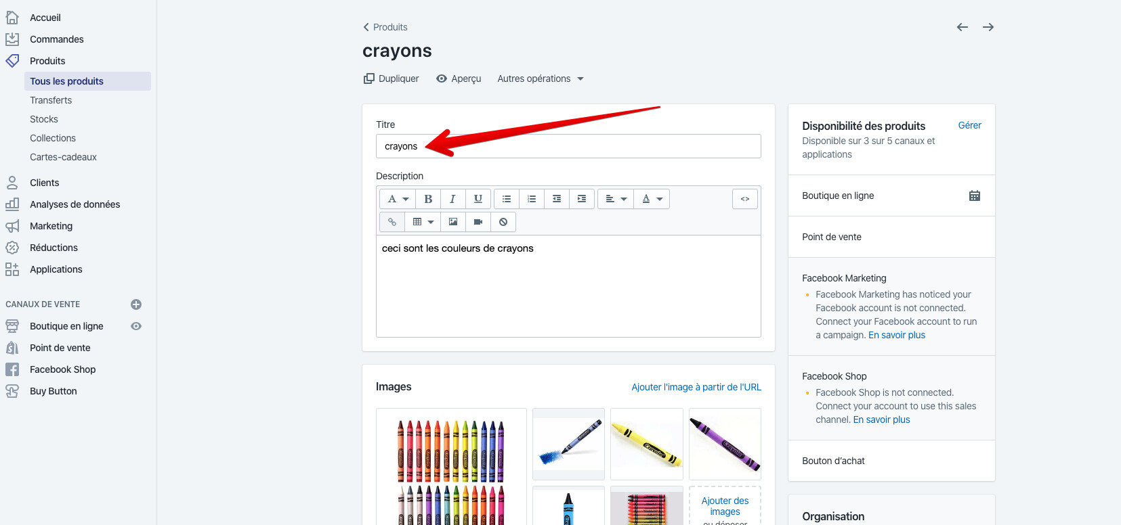Apply italic formatting in the description toolbar

pyautogui.click(x=452, y=199)
